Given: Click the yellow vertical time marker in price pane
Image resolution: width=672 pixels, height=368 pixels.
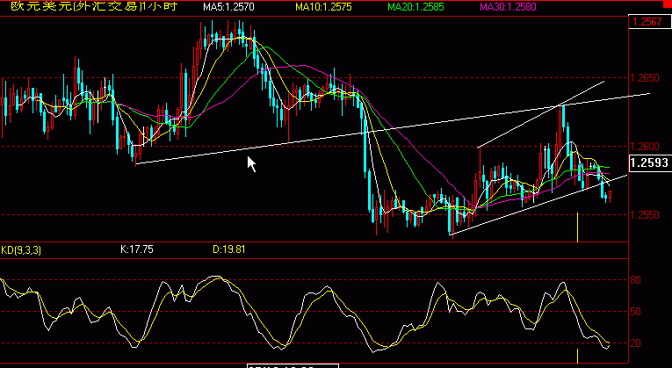Looking at the screenshot, I should point(577,227).
